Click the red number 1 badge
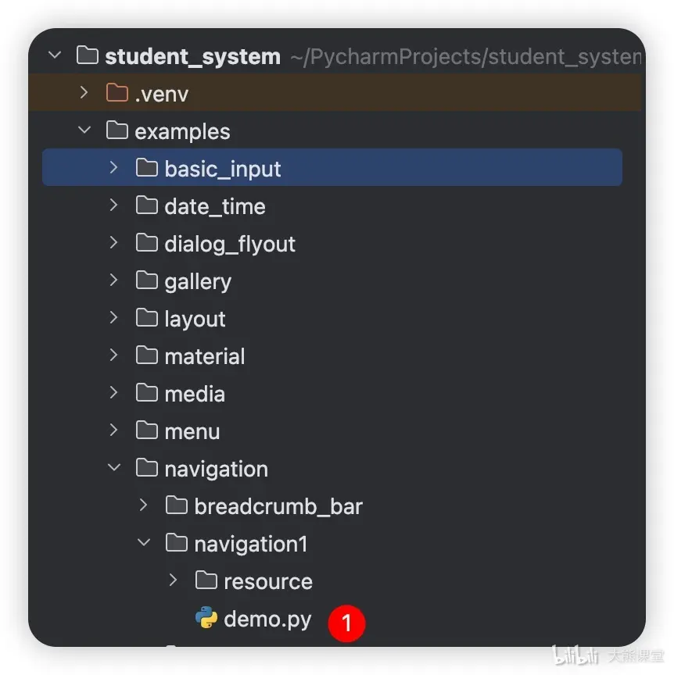The image size is (674, 675). tap(346, 623)
